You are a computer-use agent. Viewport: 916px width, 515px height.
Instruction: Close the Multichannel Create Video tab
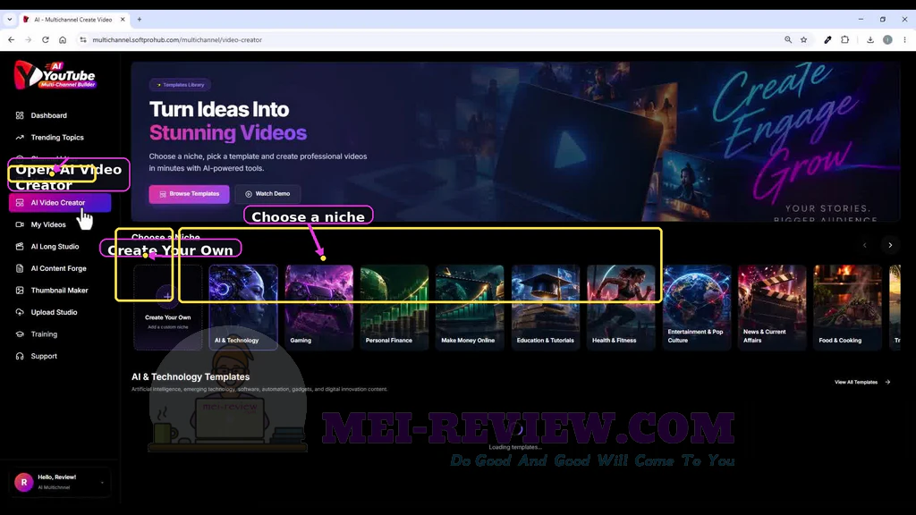123,20
